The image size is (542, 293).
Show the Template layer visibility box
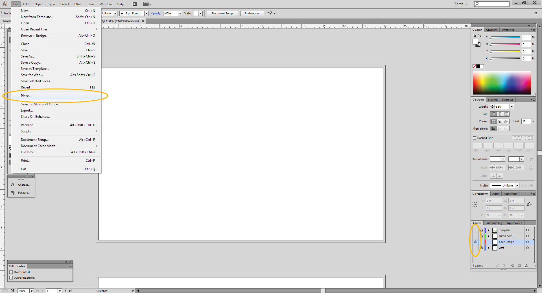(475, 230)
